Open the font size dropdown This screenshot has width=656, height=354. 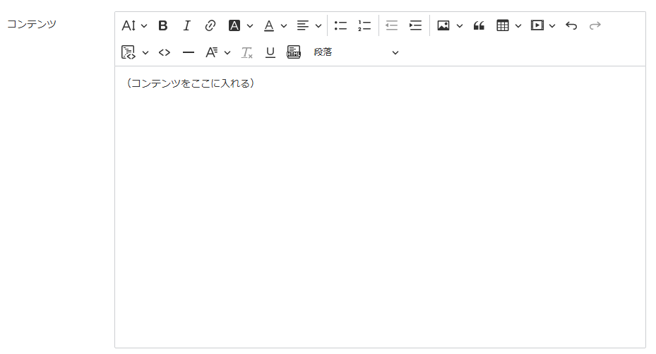click(x=134, y=25)
